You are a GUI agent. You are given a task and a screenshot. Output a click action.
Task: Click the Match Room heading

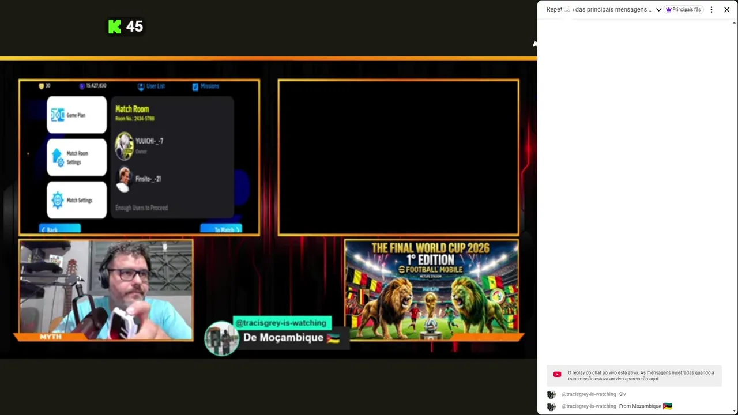pyautogui.click(x=132, y=109)
